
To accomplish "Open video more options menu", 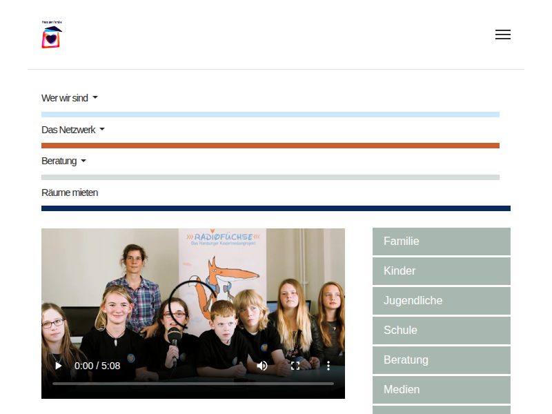I will pos(328,366).
